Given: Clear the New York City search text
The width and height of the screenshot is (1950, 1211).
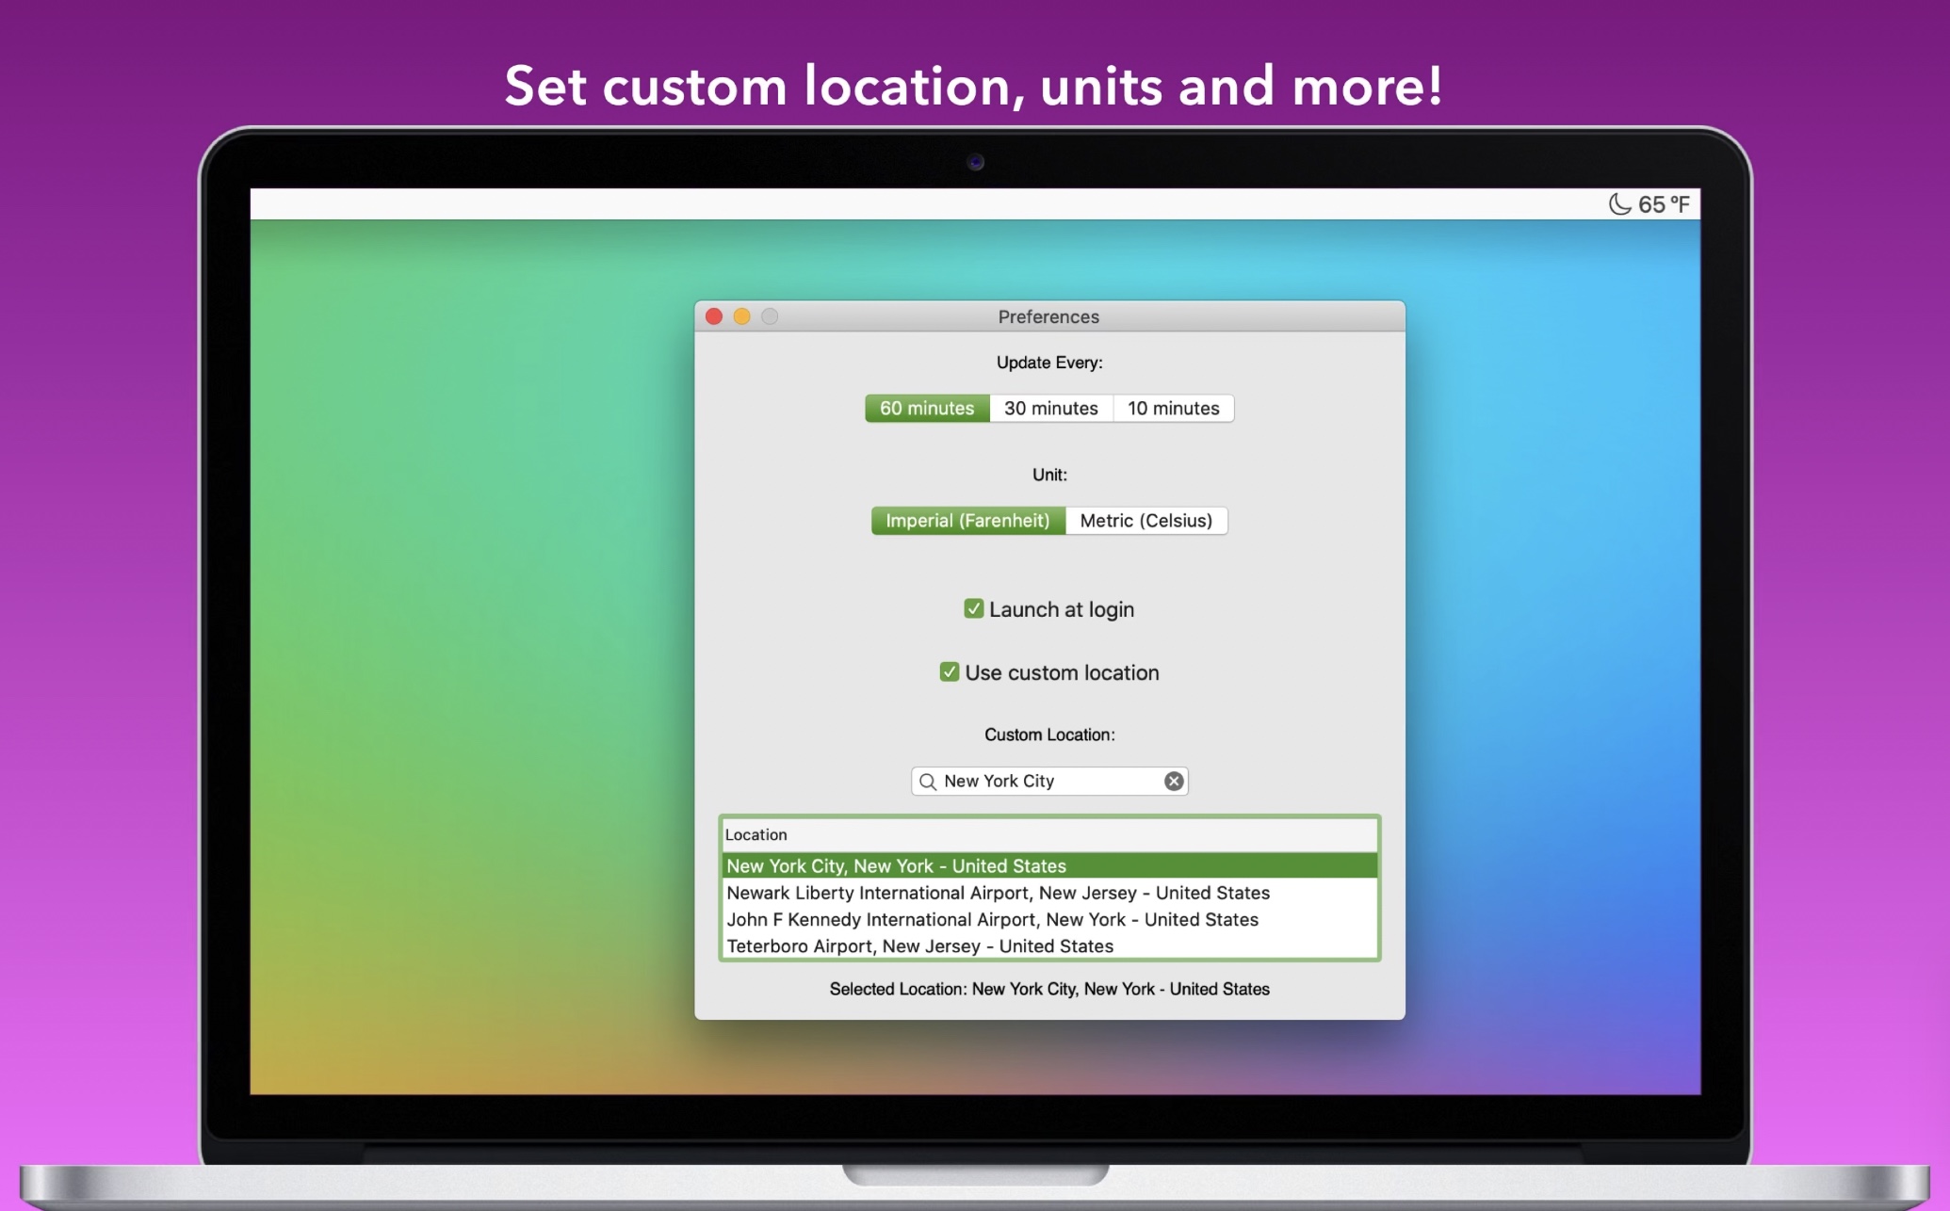Looking at the screenshot, I should pyautogui.click(x=1174, y=782).
